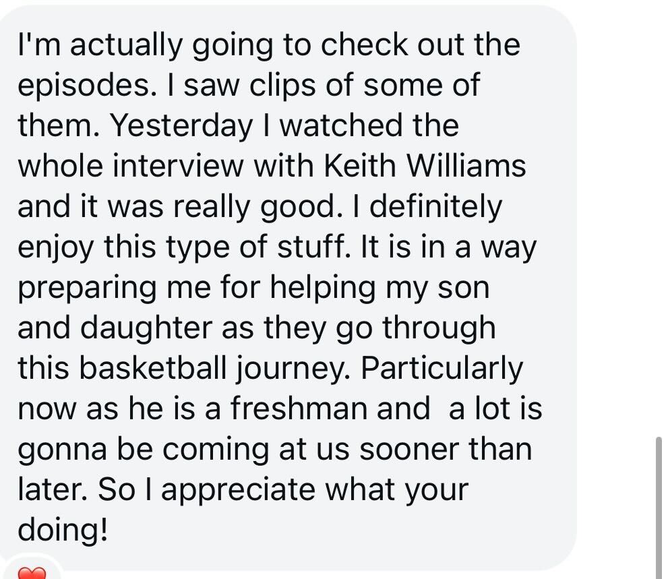Click the word "appreciate" in the message
Screen dimensions: 668x579
click(x=238, y=491)
